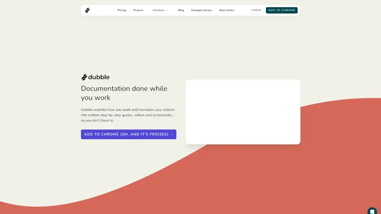This screenshot has width=381, height=214.
Task: Open the Blog link
Action: 181,10
